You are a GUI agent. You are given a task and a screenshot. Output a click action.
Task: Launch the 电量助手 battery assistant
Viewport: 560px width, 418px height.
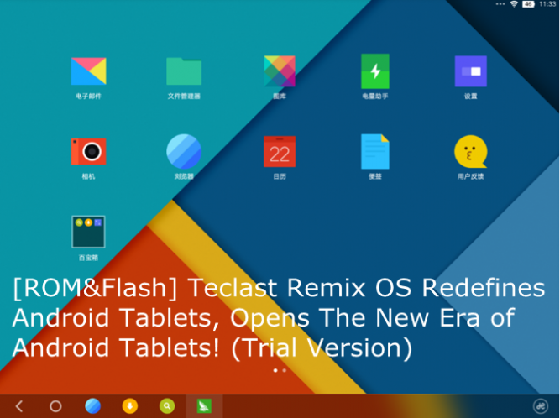point(375,71)
